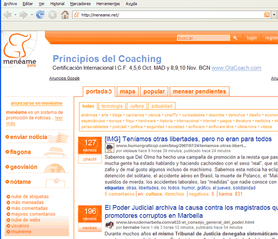Open the El Poder Judicial archiva story headline
Screen dimensions: 278x239
pos(191,212)
